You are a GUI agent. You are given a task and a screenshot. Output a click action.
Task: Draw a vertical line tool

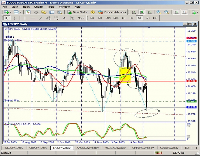click(25, 18)
